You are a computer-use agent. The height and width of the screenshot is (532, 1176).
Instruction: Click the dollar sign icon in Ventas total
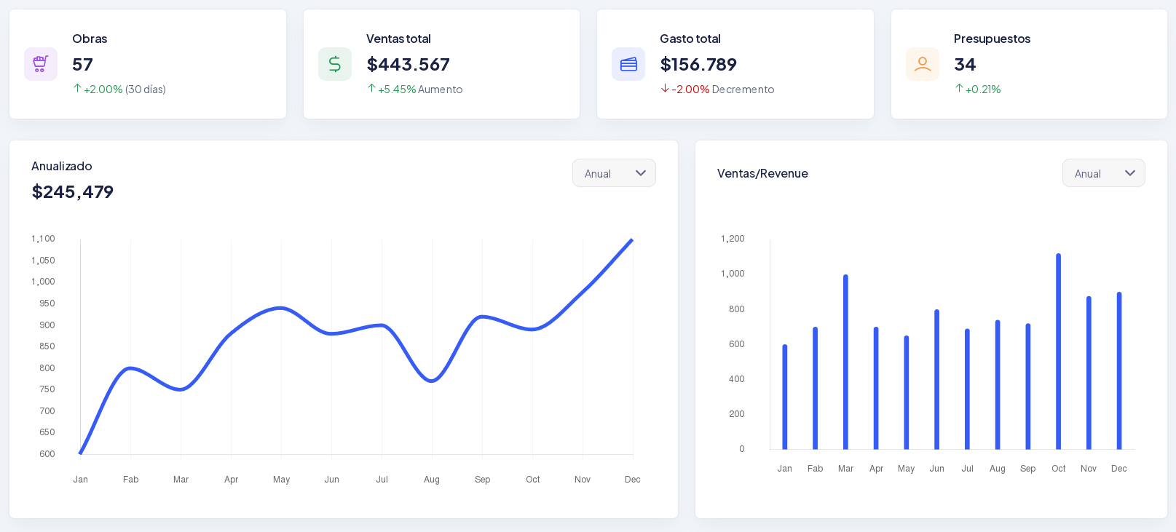(335, 64)
